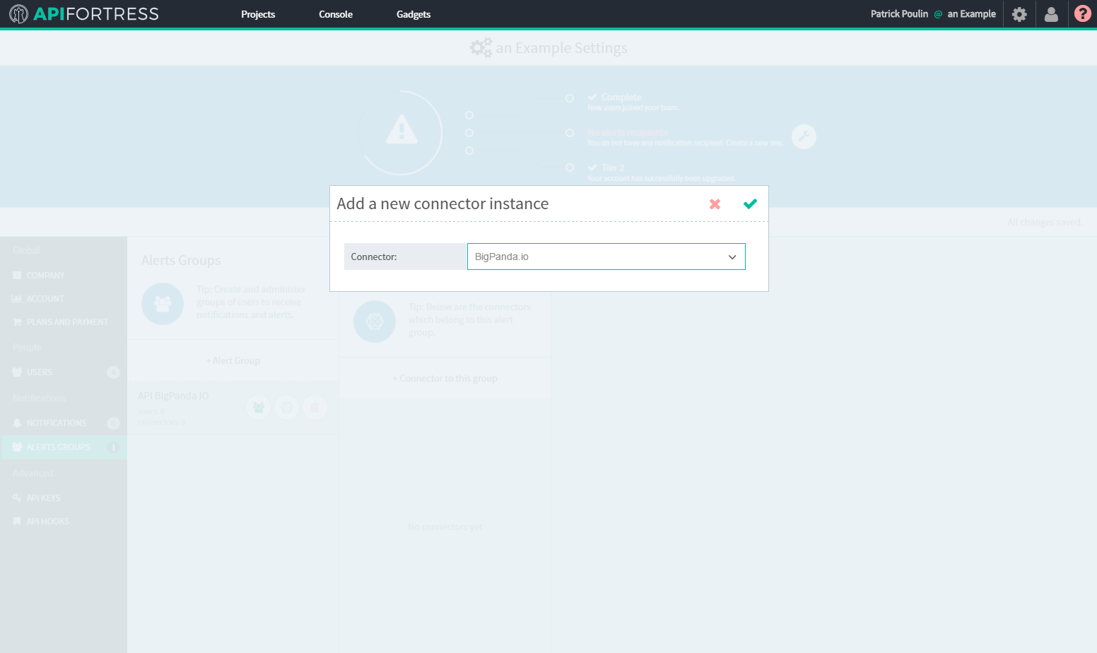Screen dimensions: 1097x653
Task: Click the trash icon for API BigPanda IO
Action: coord(315,408)
